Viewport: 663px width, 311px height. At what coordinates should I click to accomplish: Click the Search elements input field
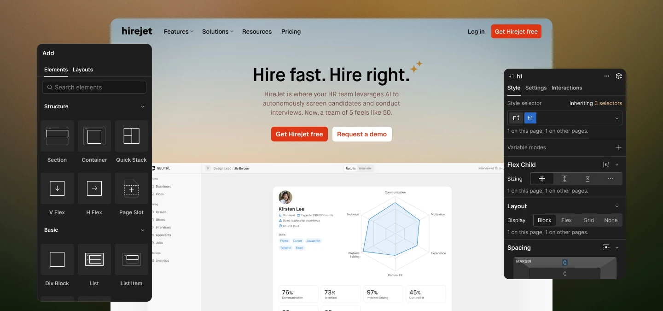pos(94,87)
